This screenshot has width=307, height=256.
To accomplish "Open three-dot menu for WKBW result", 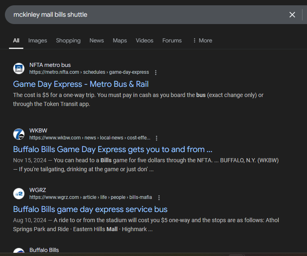I will (157, 138).
